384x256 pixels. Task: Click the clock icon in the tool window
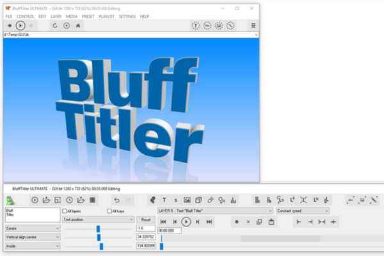[69, 200]
